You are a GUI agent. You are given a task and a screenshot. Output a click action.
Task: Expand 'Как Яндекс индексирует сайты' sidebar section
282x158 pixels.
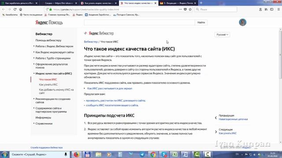[x=55, y=52]
